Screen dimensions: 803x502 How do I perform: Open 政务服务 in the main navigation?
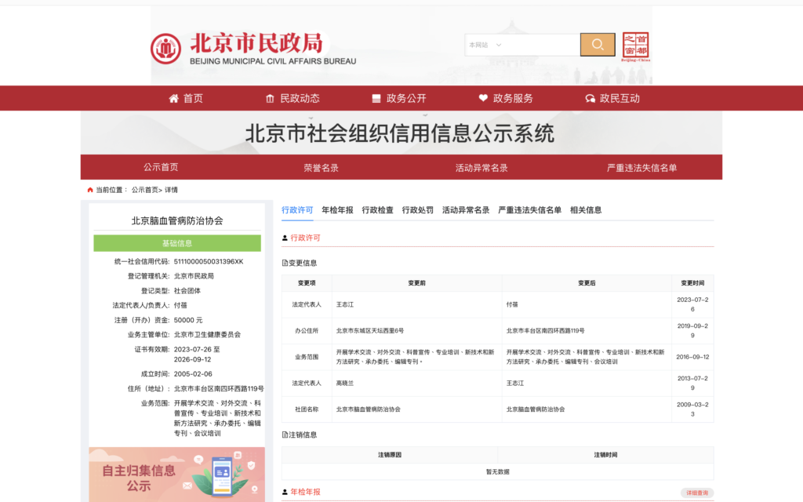click(513, 98)
